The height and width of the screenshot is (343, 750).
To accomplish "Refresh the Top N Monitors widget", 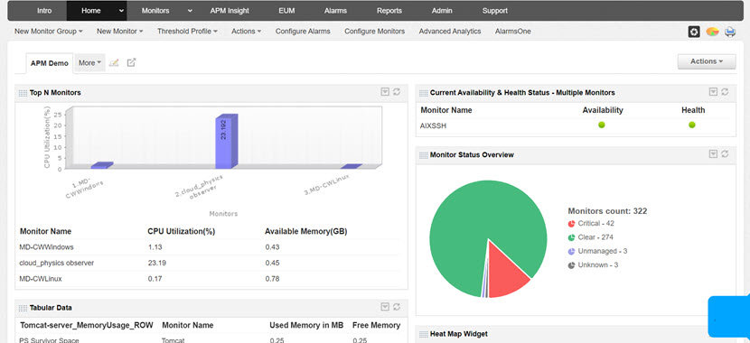I will 397,92.
